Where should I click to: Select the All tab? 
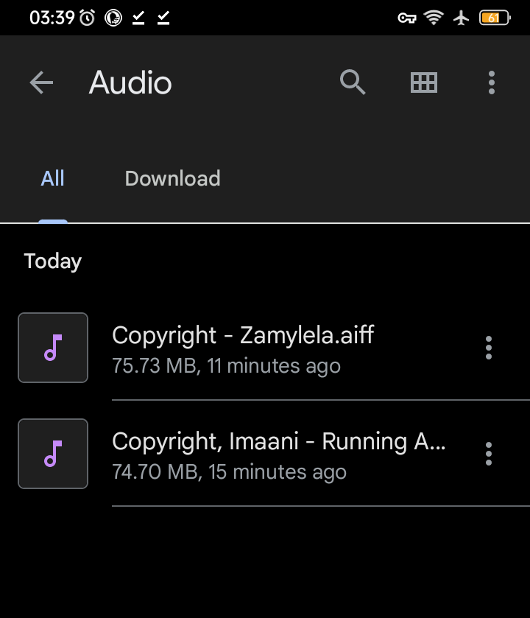(53, 179)
